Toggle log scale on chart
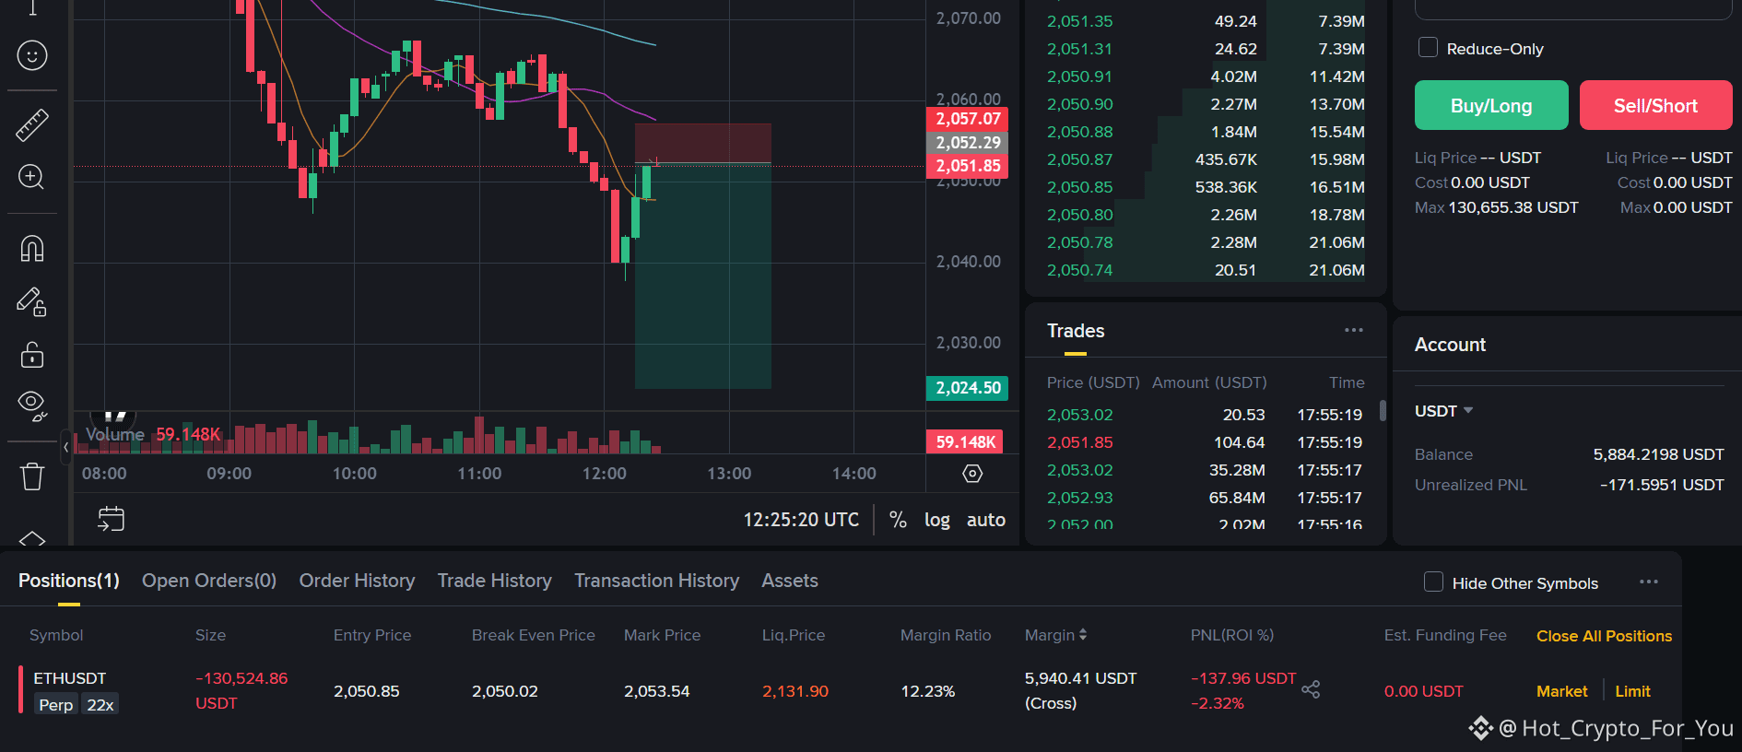The width and height of the screenshot is (1742, 752). [x=937, y=520]
